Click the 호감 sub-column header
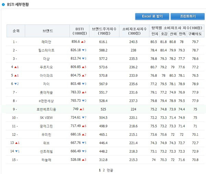The height and width of the screenshot is (174, 206). click(x=164, y=34)
